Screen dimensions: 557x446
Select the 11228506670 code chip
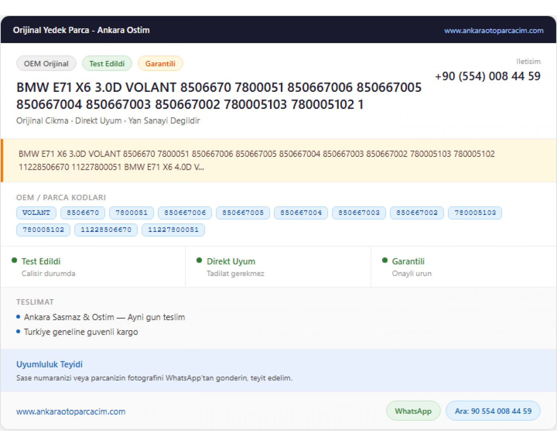click(x=106, y=230)
